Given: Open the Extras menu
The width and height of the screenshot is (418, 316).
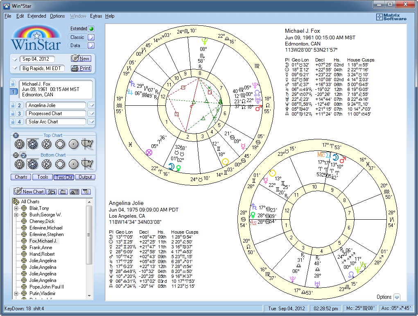Looking at the screenshot, I should pos(96,16).
